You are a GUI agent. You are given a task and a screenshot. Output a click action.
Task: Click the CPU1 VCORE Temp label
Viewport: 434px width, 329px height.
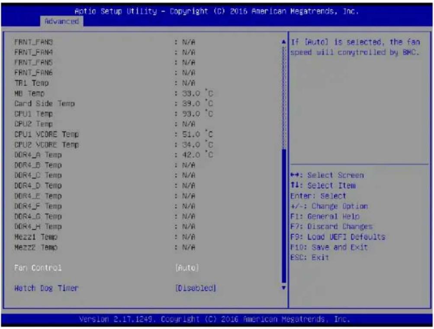tap(46, 134)
